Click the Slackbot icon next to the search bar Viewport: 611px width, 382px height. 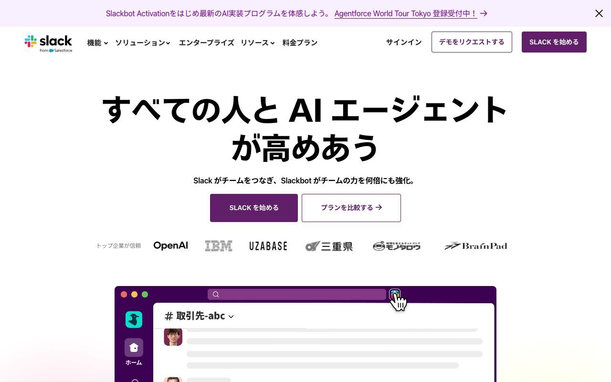coord(395,294)
